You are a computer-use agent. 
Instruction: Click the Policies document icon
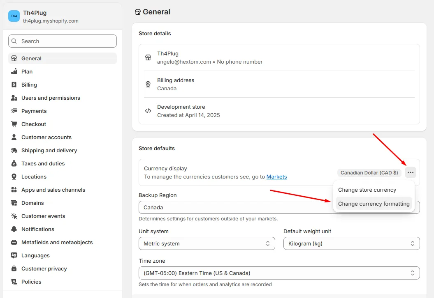click(x=14, y=282)
